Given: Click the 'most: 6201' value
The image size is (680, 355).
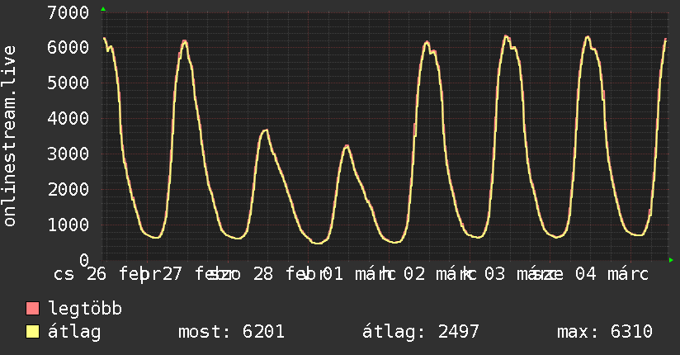Looking at the screenshot, I should (x=231, y=332).
